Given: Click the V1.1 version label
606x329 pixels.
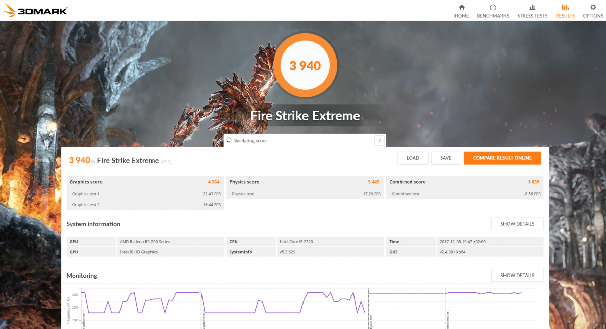Looking at the screenshot, I should click(x=166, y=161).
